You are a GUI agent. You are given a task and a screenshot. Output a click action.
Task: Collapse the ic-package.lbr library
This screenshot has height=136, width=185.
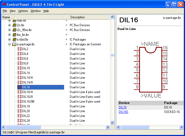click(9, 44)
